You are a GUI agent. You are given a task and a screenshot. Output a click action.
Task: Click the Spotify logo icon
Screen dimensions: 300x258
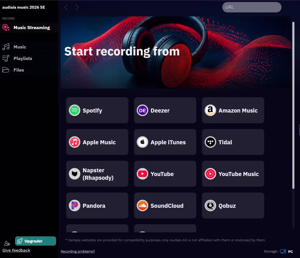tap(75, 110)
